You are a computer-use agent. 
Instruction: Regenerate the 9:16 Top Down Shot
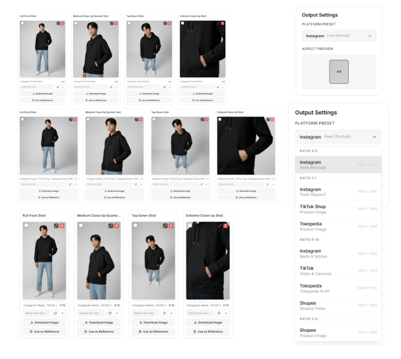164,313
